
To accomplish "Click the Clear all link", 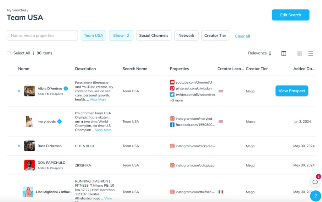I will [242, 36].
